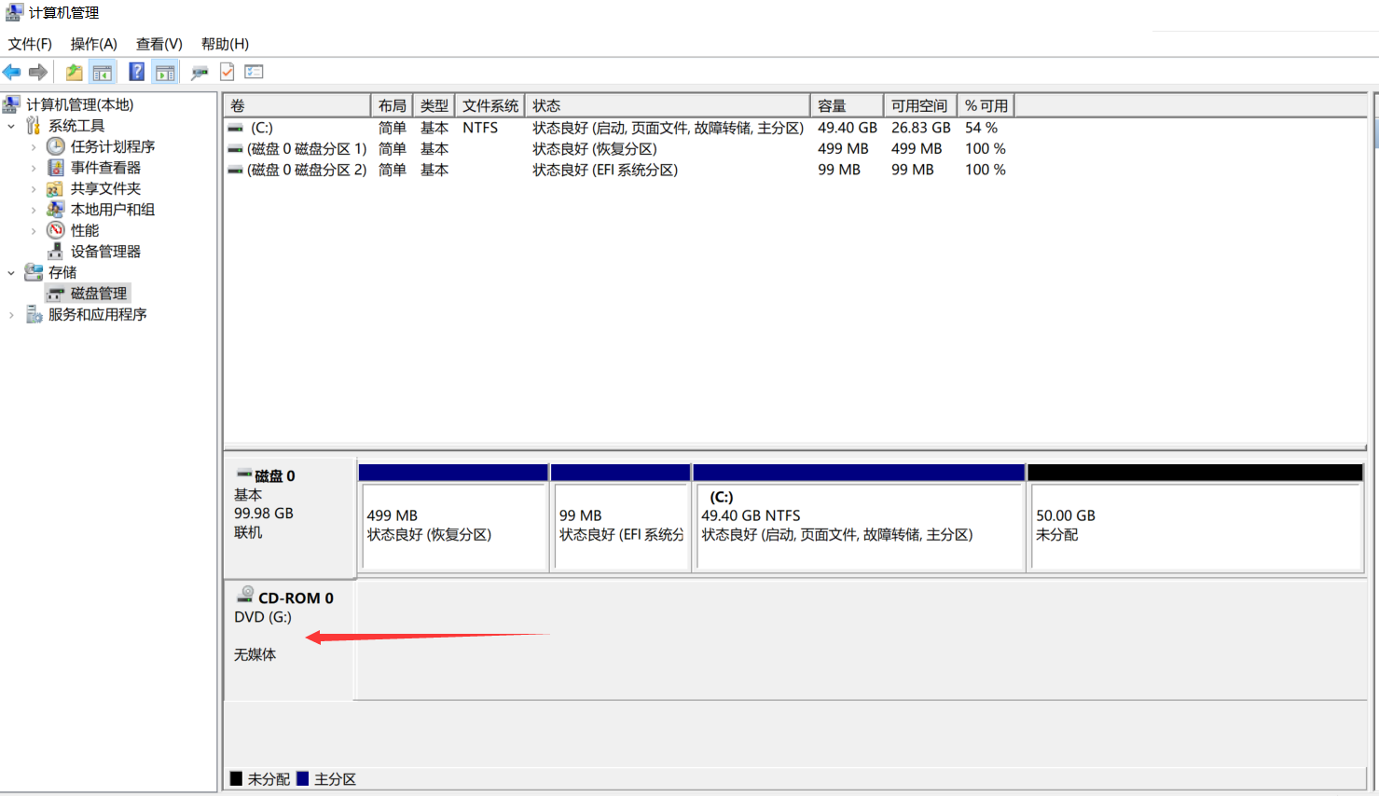The image size is (1379, 796).
Task: Click the 事件查看器 icon in tree
Action: click(56, 168)
